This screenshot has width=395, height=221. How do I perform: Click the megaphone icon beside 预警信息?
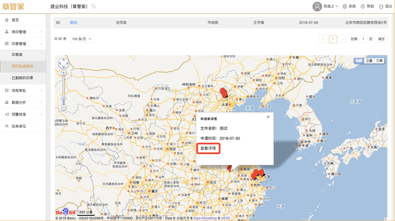point(7,114)
